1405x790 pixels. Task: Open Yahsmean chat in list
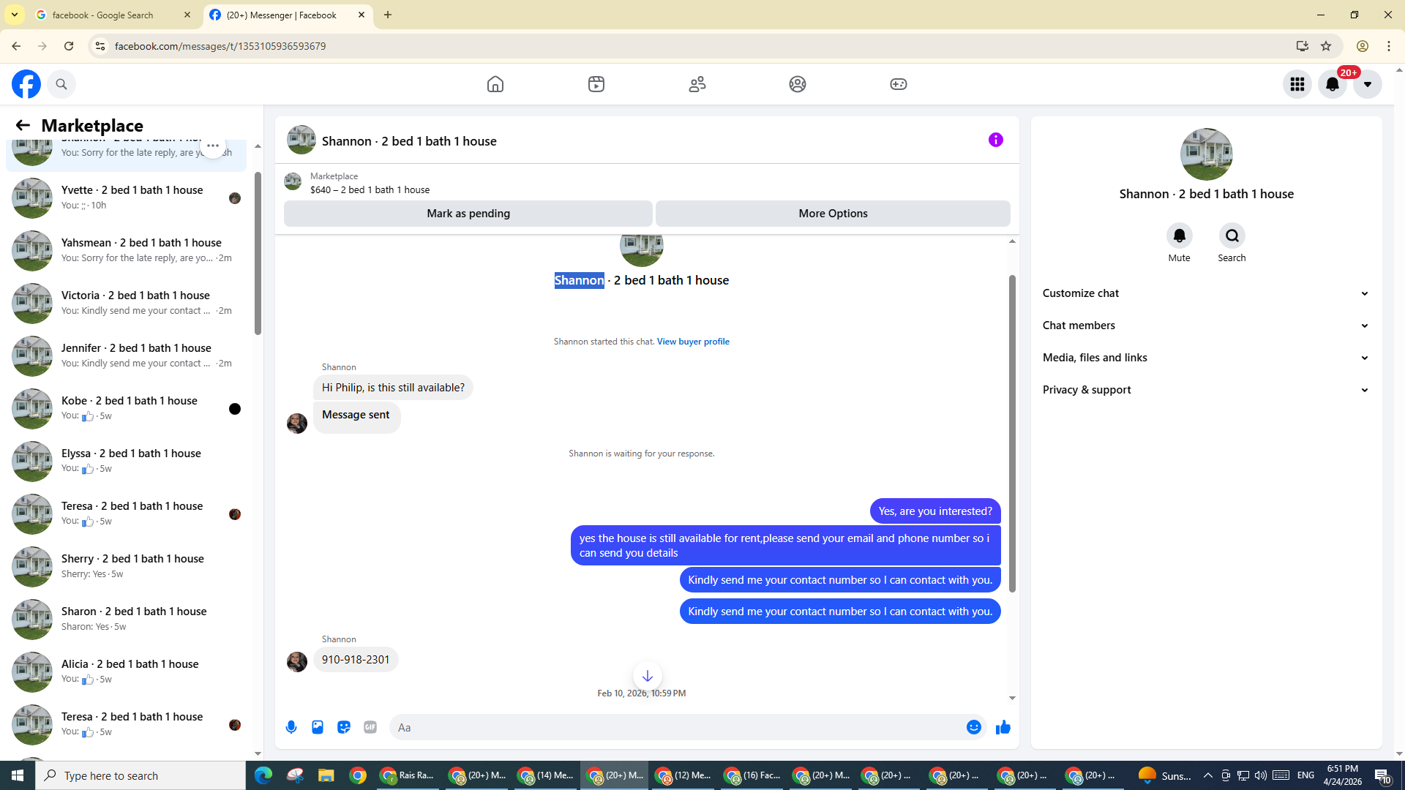click(126, 250)
